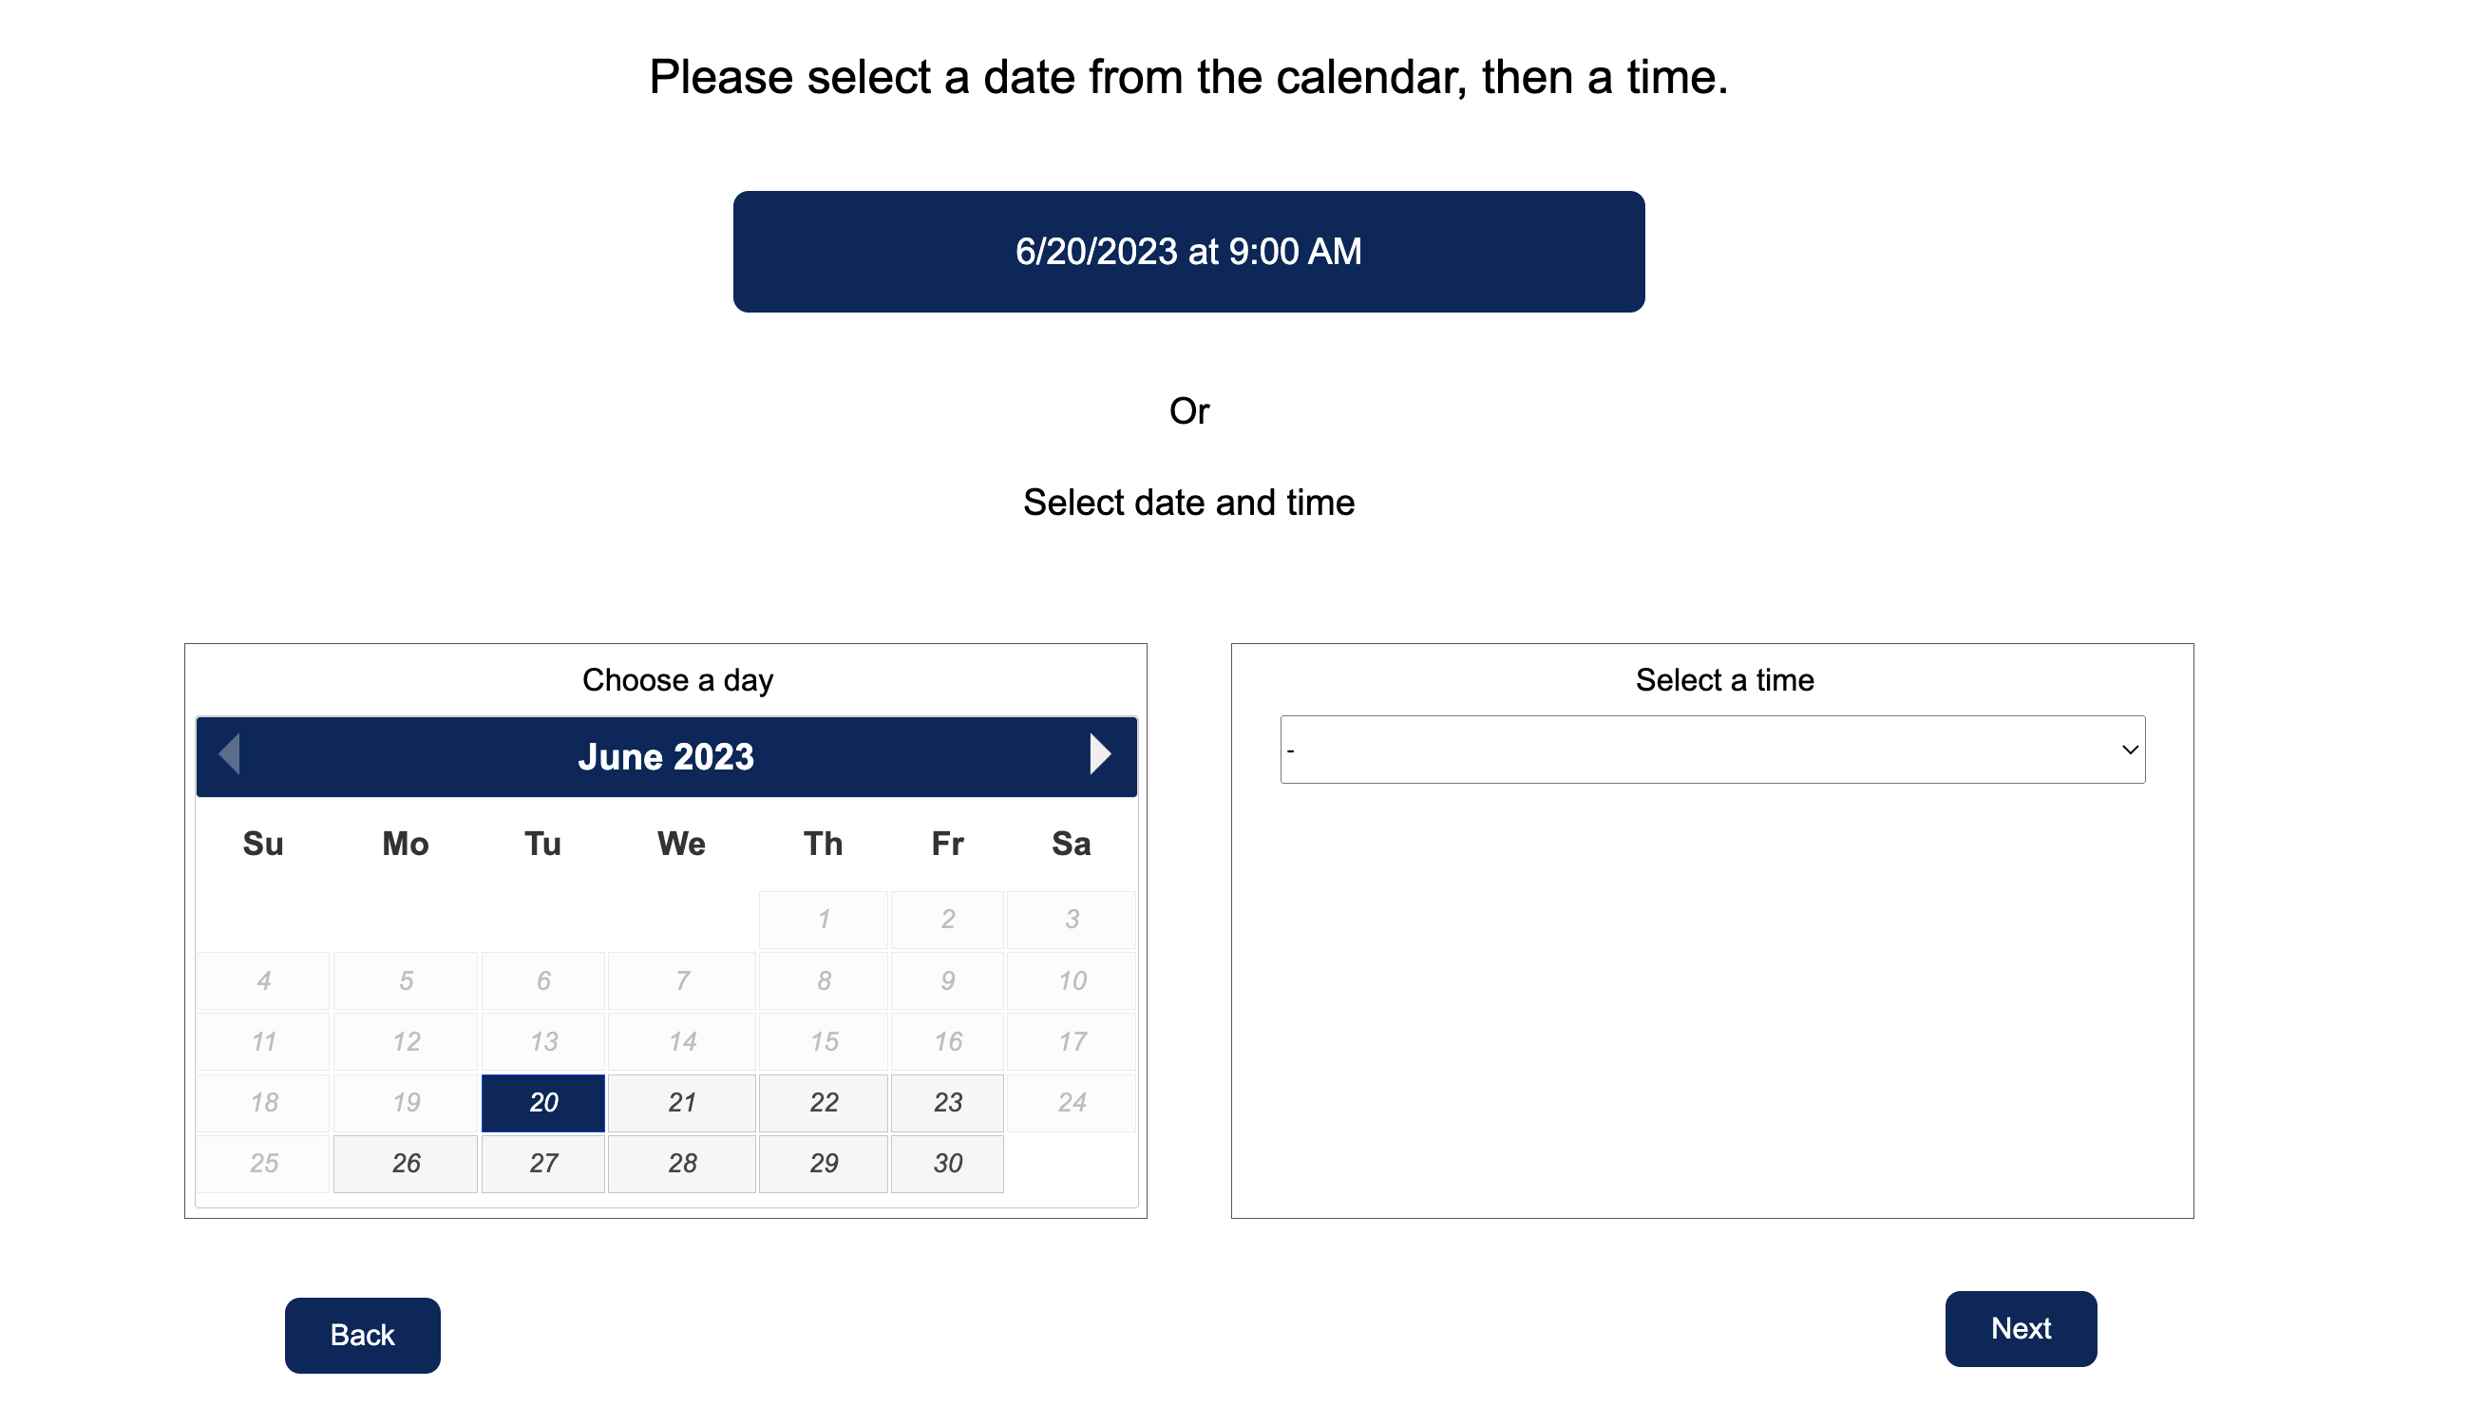This screenshot has width=2487, height=1425.
Task: Select June 22 in calendar
Action: tap(824, 1102)
